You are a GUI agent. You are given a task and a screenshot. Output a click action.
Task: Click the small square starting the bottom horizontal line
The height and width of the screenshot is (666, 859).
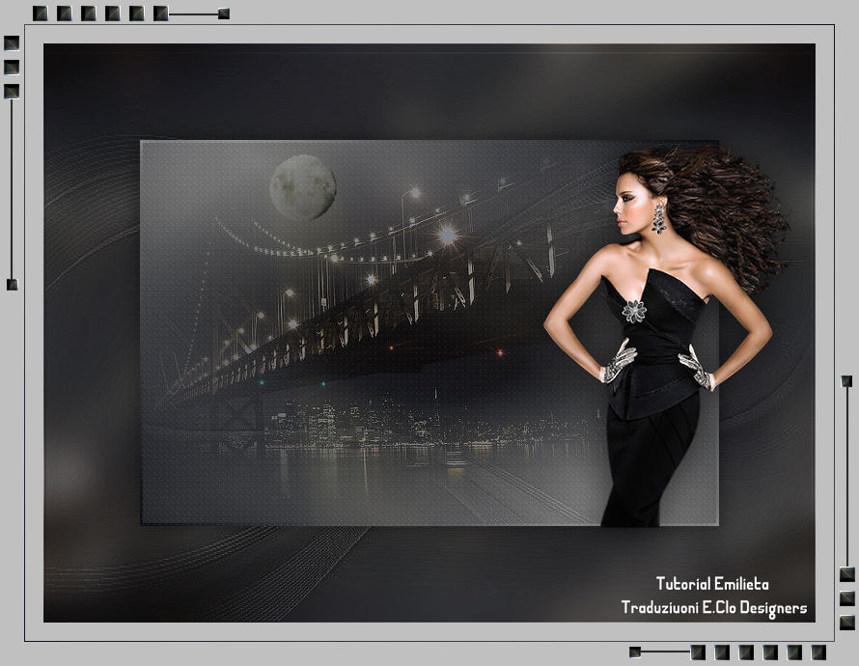coord(635,652)
